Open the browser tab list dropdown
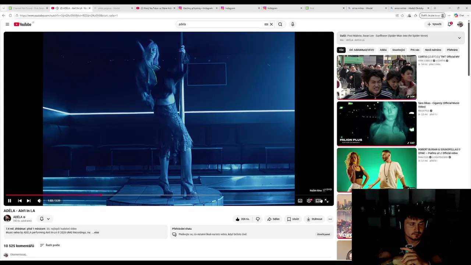471x265 pixels. [x=4, y=8]
